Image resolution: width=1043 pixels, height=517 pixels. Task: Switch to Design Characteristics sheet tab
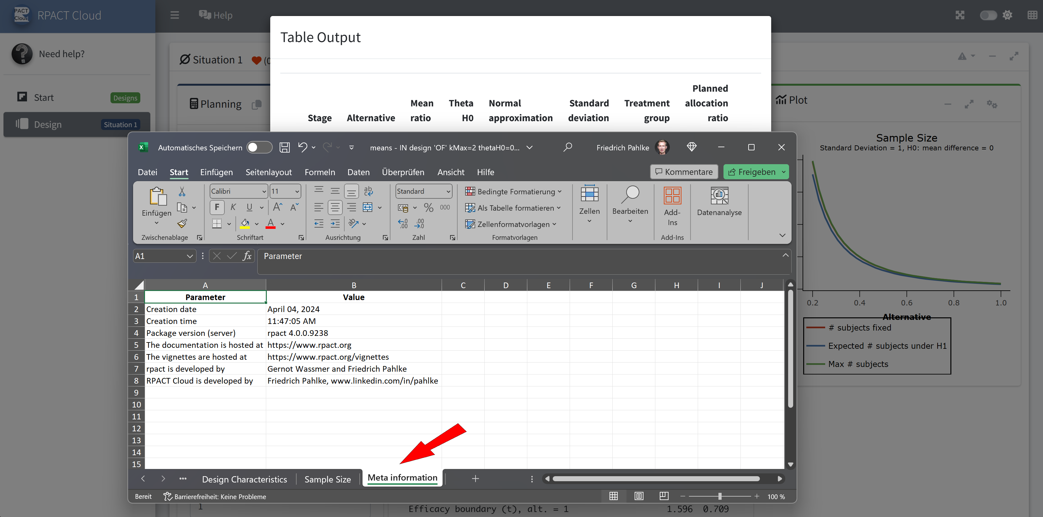[244, 479]
